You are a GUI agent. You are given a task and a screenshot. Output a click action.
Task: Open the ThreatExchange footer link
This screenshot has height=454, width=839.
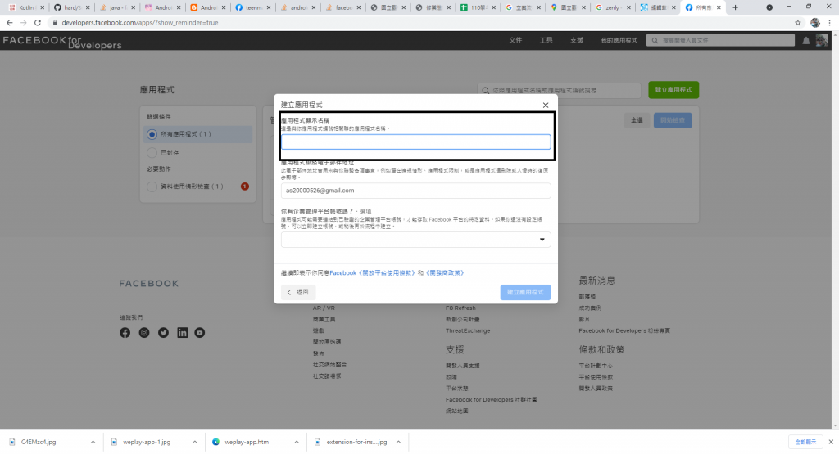(x=468, y=331)
